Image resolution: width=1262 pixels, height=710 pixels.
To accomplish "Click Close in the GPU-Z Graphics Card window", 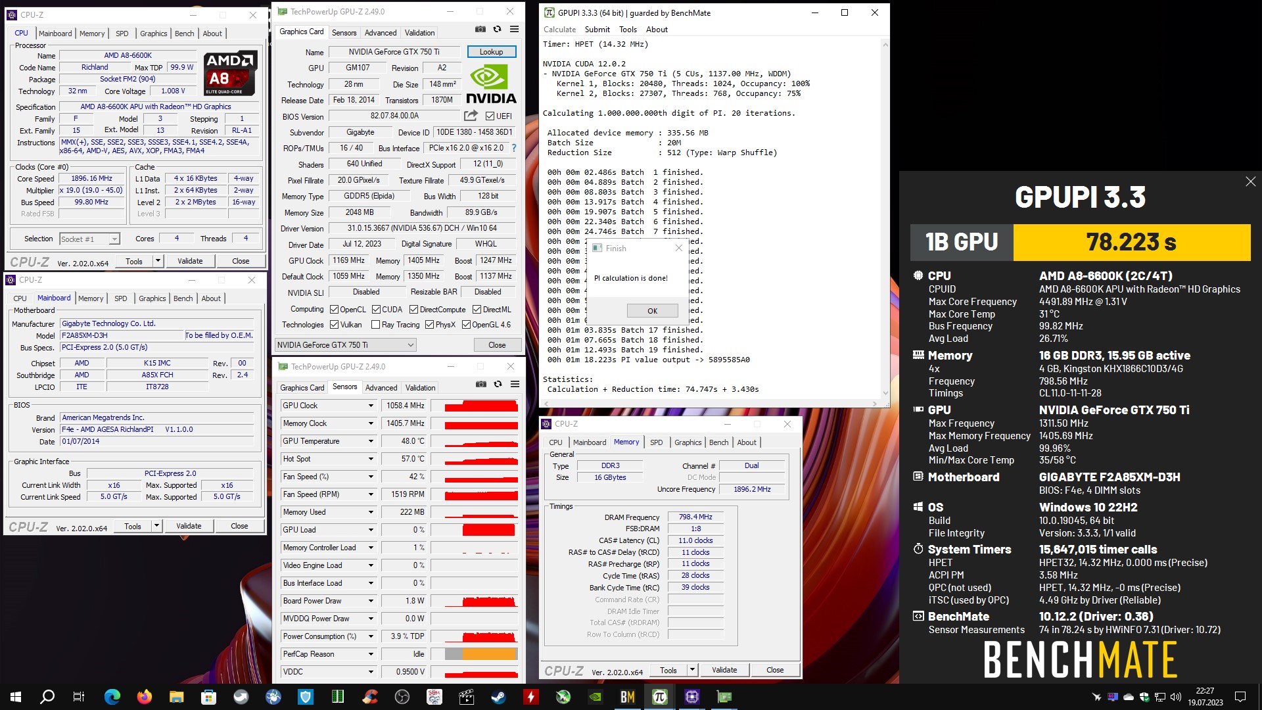I will pyautogui.click(x=497, y=345).
